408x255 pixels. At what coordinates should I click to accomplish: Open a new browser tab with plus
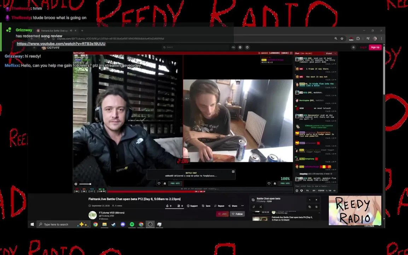tap(82, 30)
